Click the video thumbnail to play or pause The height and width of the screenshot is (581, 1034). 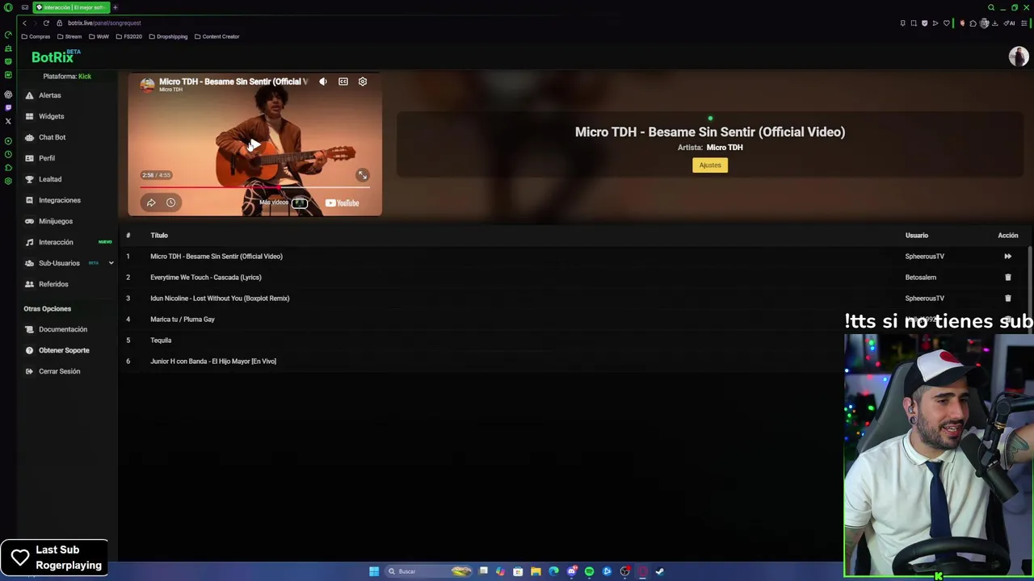(254, 144)
